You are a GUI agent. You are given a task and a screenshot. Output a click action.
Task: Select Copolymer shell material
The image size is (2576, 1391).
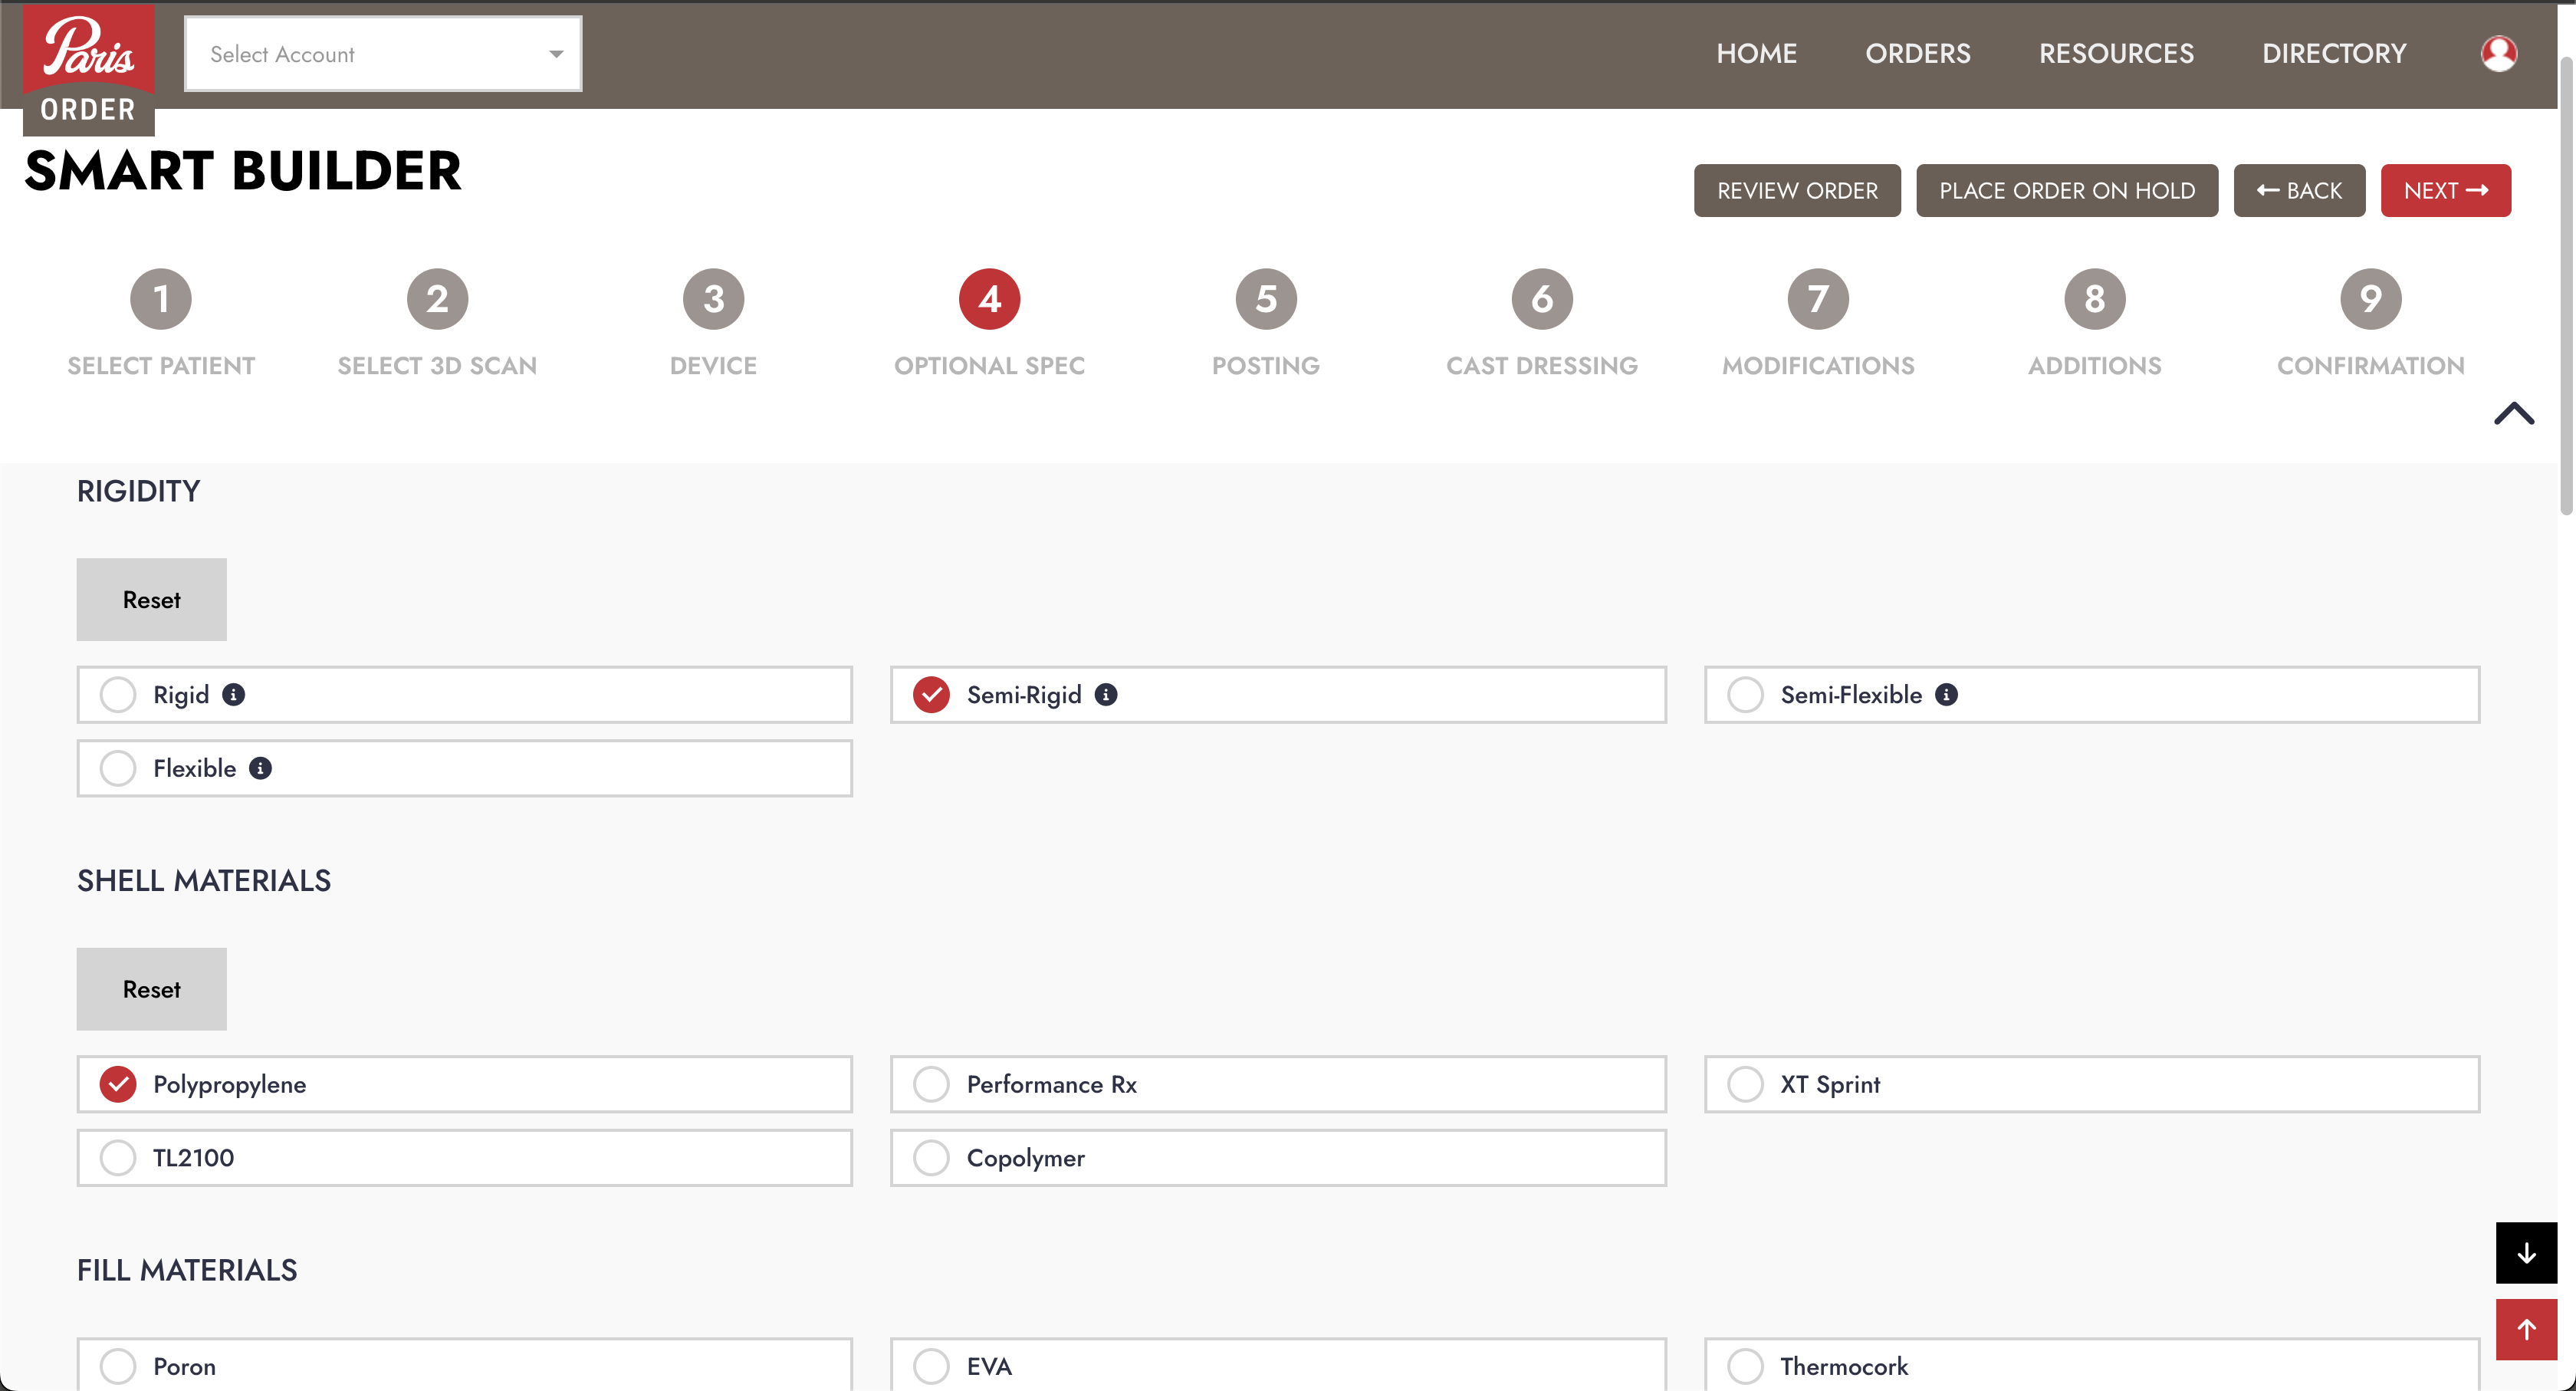point(1278,1158)
